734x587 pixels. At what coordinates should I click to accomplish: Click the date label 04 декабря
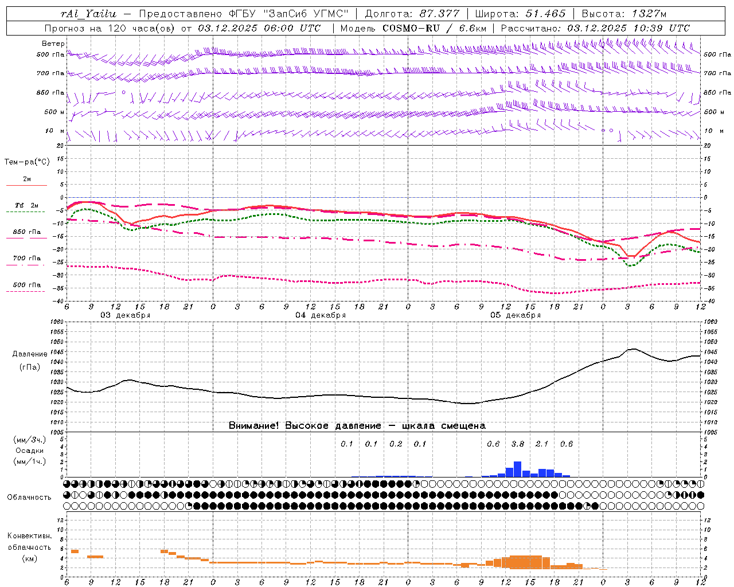[321, 315]
